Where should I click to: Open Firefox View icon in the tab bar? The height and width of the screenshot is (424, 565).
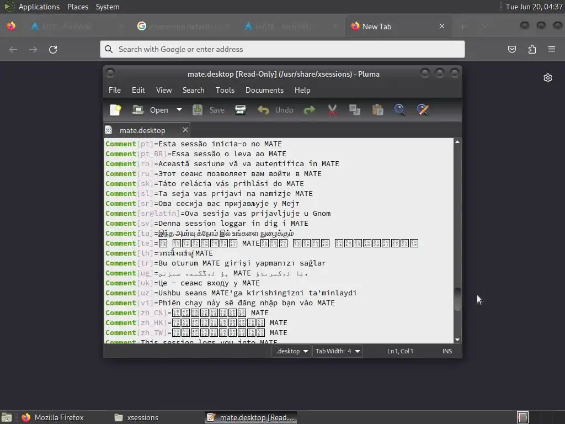click(11, 26)
